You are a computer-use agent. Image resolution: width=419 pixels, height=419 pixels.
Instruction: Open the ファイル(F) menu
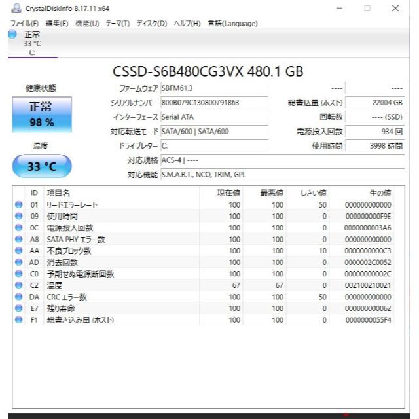(24, 24)
